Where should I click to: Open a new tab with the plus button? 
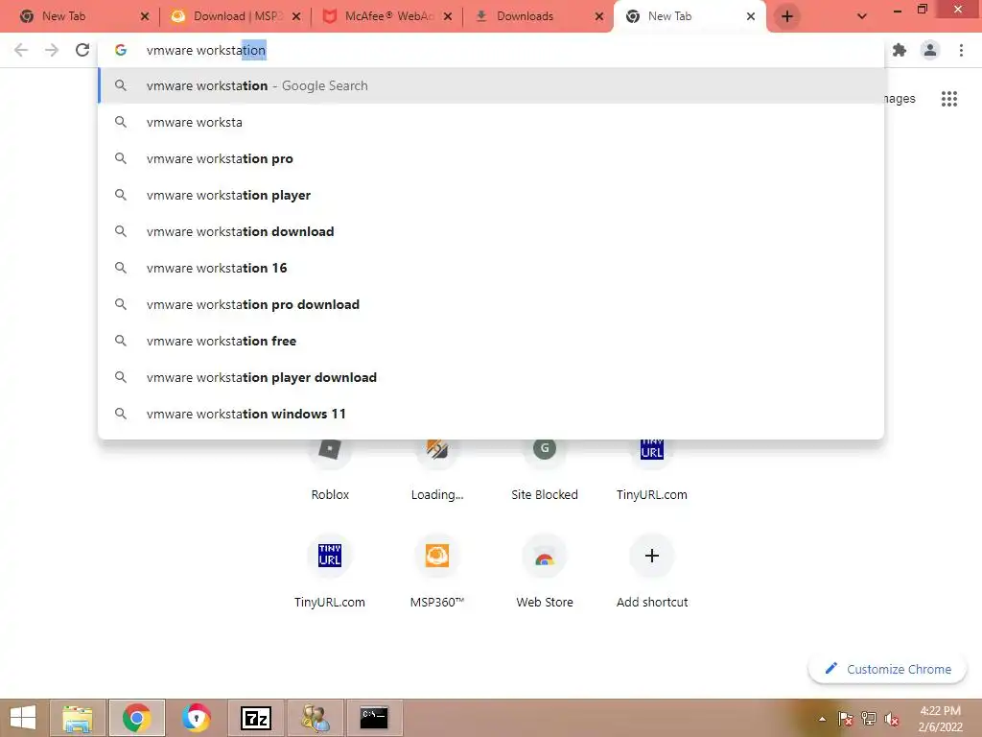tap(787, 16)
